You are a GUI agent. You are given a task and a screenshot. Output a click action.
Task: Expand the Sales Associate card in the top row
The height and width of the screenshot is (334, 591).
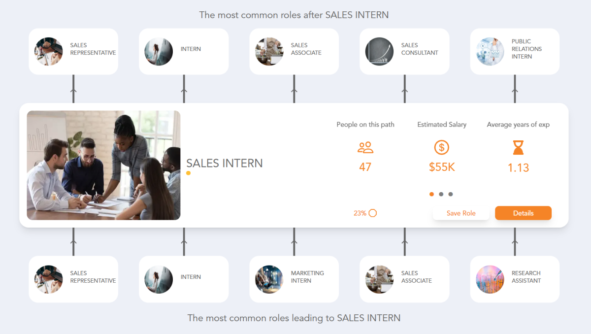(294, 51)
